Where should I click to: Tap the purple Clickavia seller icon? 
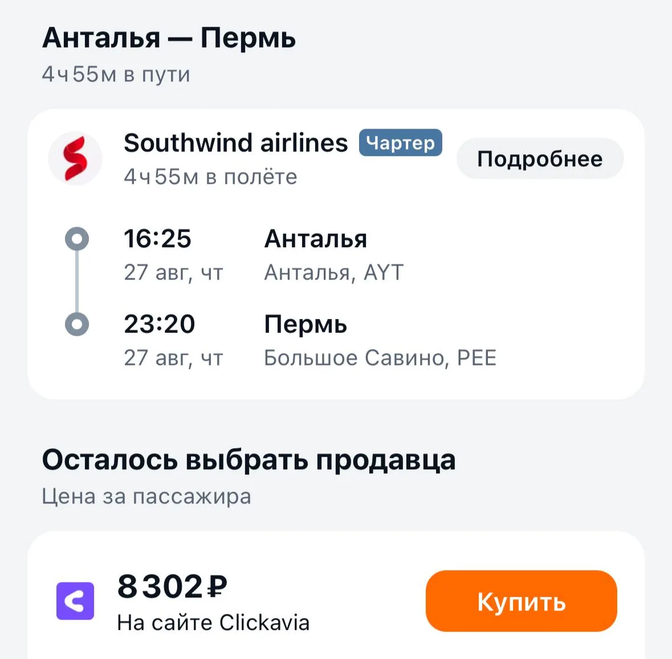[75, 601]
